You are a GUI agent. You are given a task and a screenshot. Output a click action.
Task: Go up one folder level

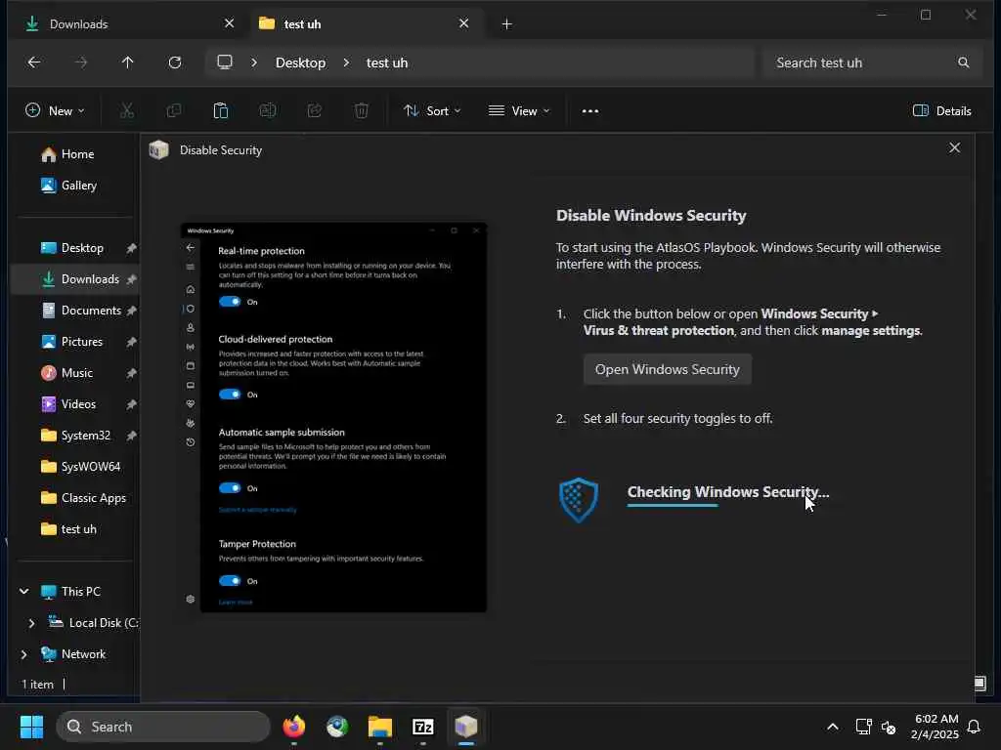(128, 62)
